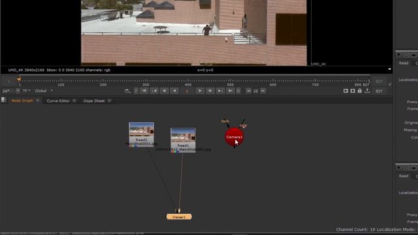Click the small arrow below the end frame field
418x235 pixels.
(389, 84)
